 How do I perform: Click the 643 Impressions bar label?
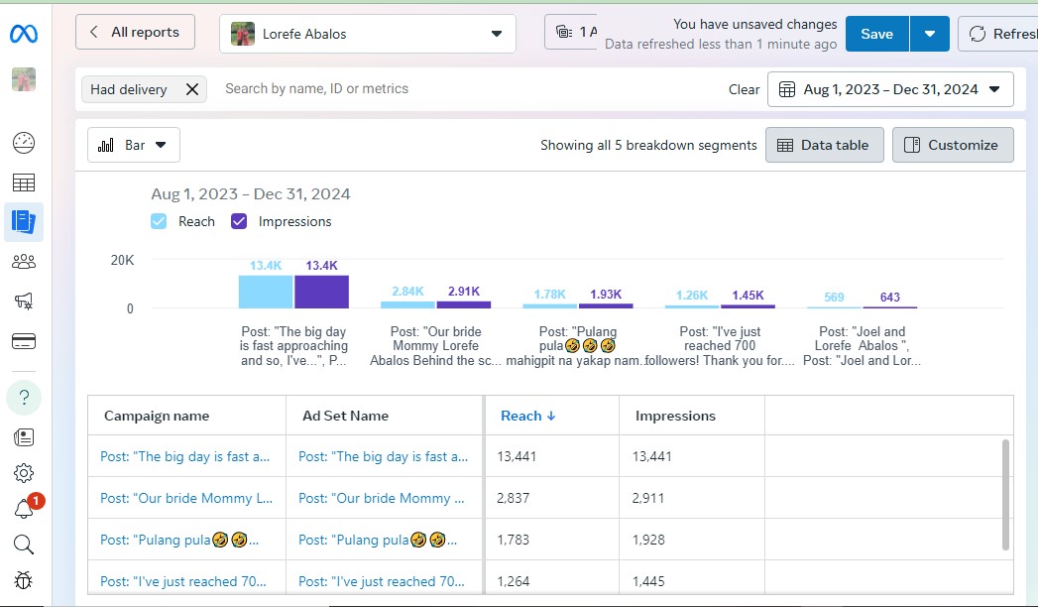(x=889, y=298)
